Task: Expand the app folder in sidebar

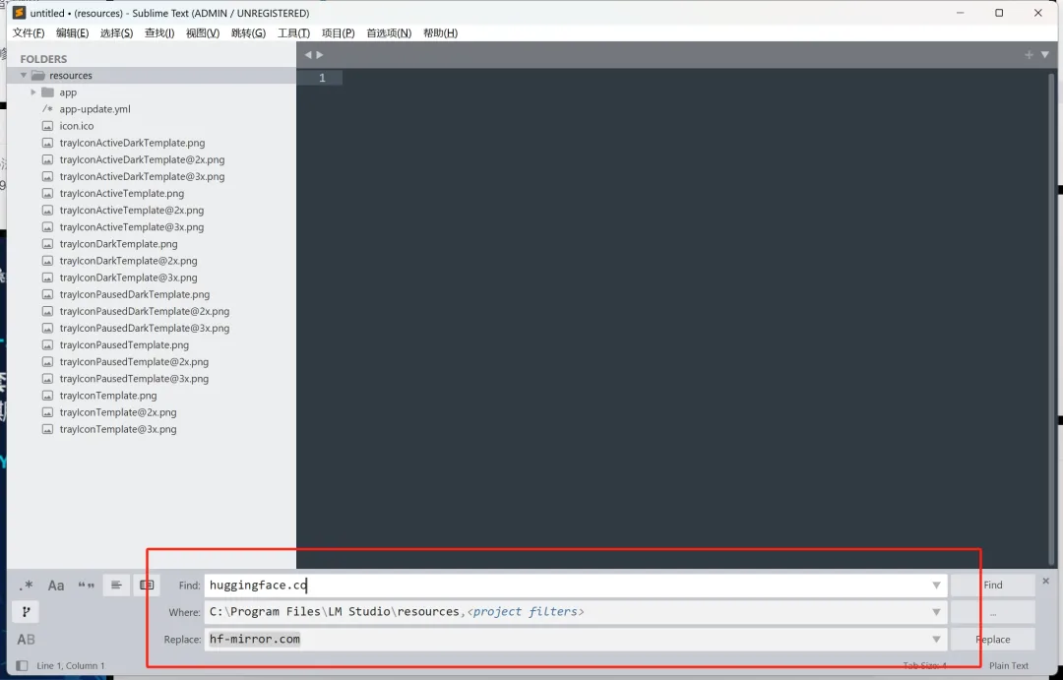Action: point(33,93)
